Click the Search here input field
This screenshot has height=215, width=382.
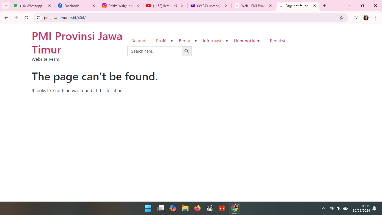(x=155, y=51)
